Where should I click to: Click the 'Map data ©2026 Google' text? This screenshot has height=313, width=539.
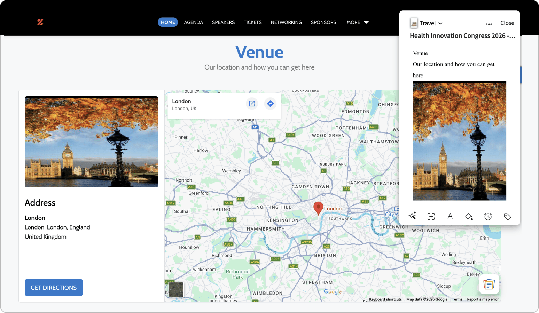[427, 299]
